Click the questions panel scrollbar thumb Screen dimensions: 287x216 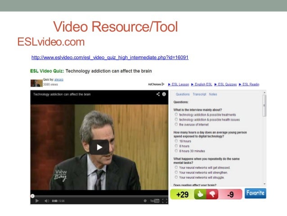[265, 106]
